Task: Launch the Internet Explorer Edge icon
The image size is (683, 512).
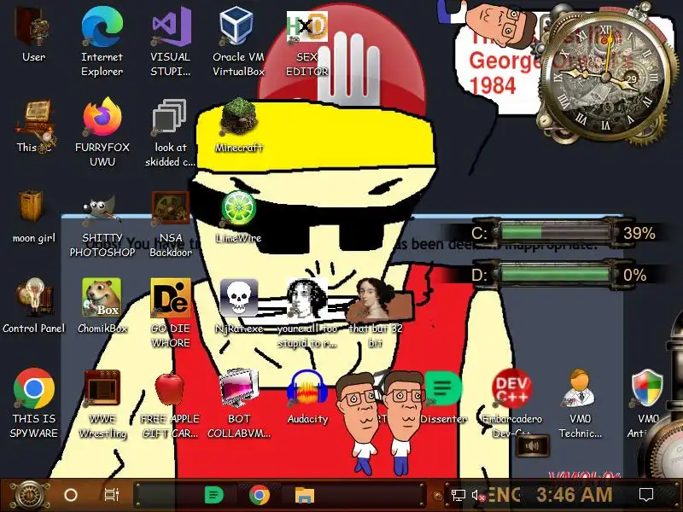Action: [x=102, y=41]
